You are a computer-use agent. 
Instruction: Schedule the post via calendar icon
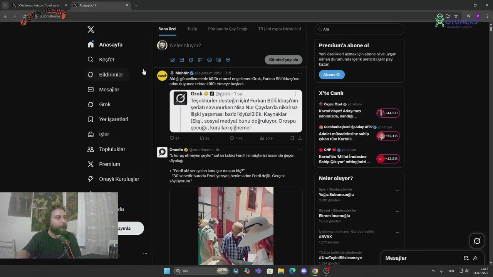[x=219, y=60]
